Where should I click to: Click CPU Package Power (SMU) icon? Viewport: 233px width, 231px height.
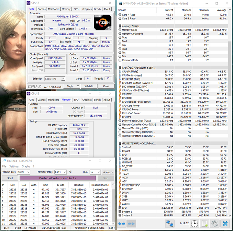[x=120, y=102]
